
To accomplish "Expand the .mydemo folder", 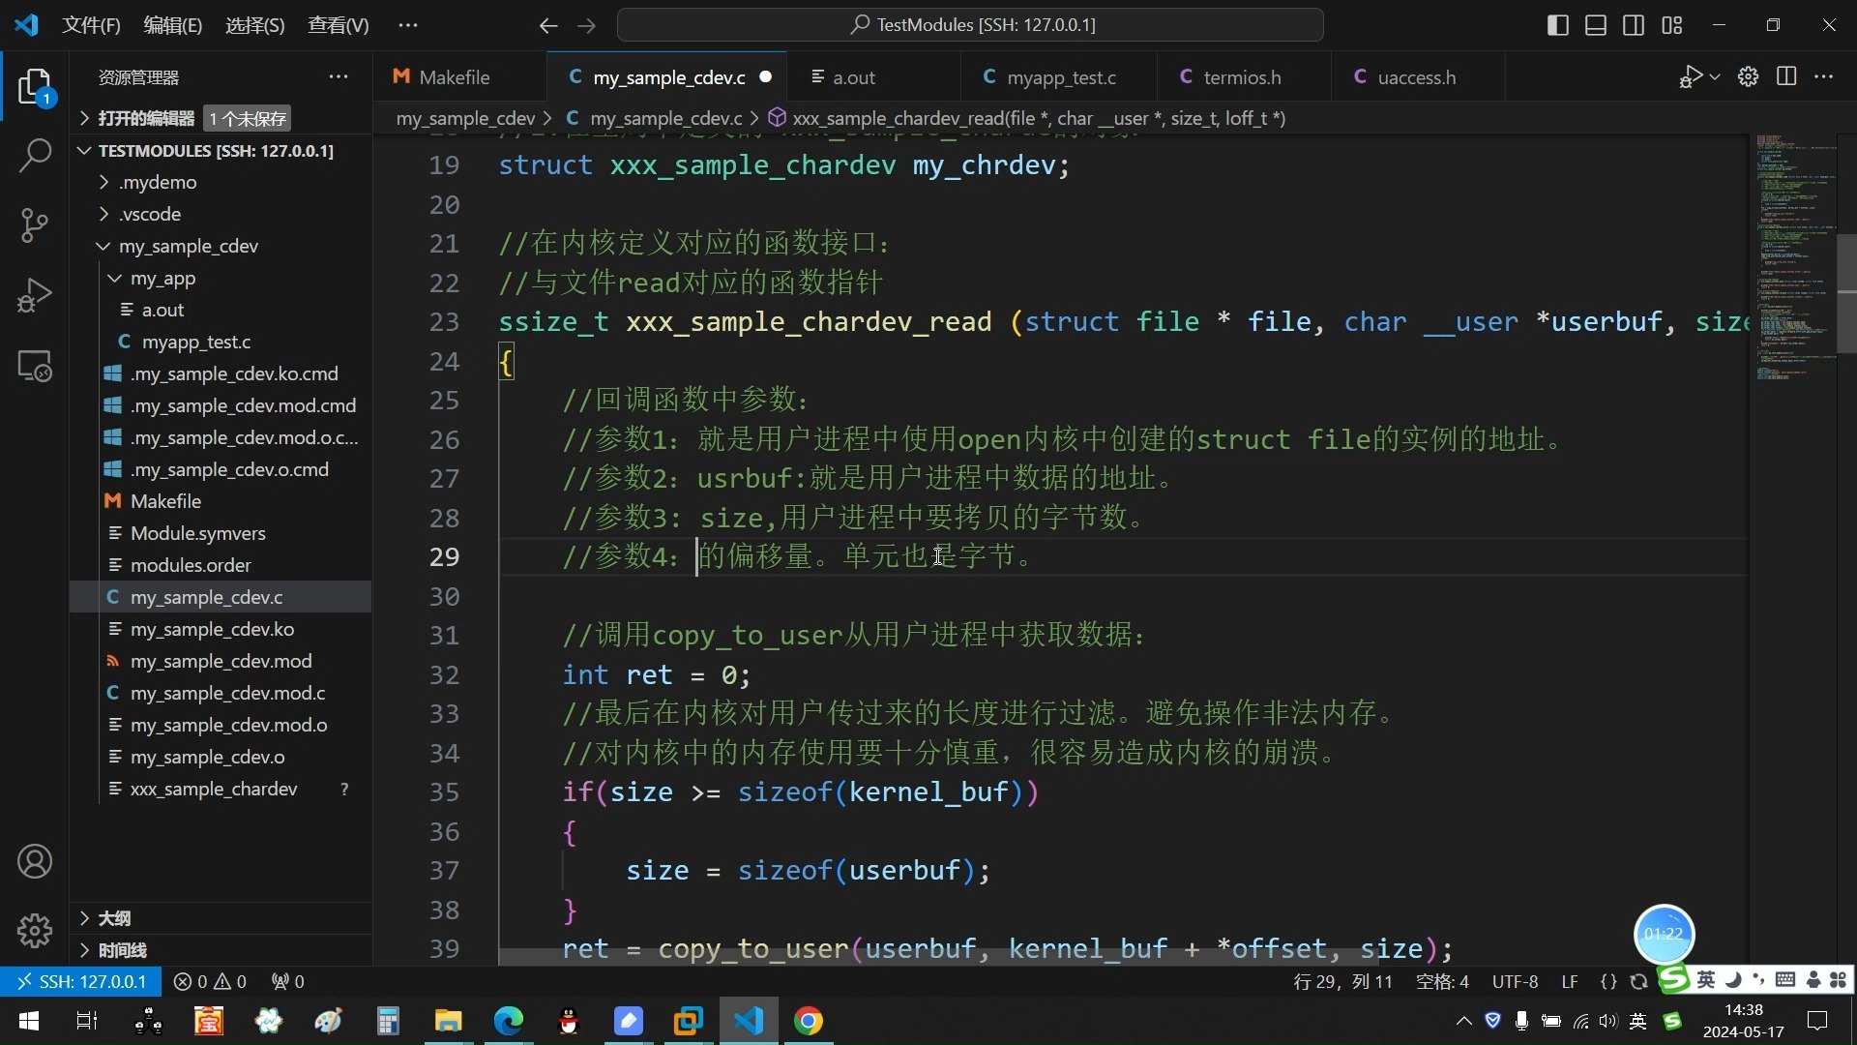I will (222, 182).
